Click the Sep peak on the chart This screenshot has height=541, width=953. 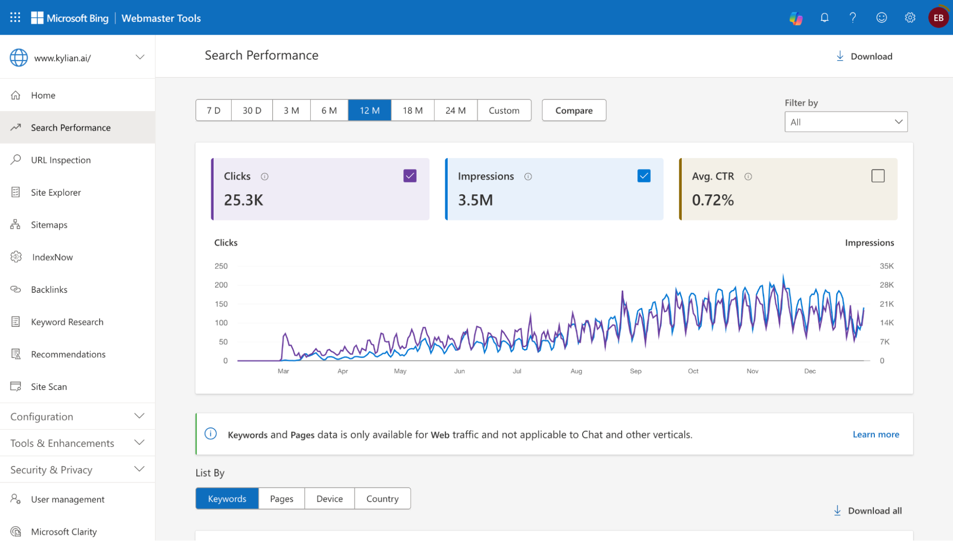point(622,291)
